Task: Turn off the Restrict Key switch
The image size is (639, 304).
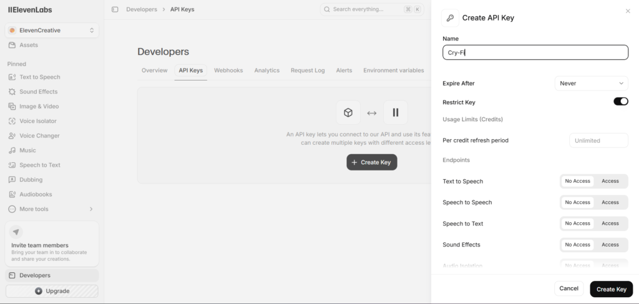Action: click(621, 102)
